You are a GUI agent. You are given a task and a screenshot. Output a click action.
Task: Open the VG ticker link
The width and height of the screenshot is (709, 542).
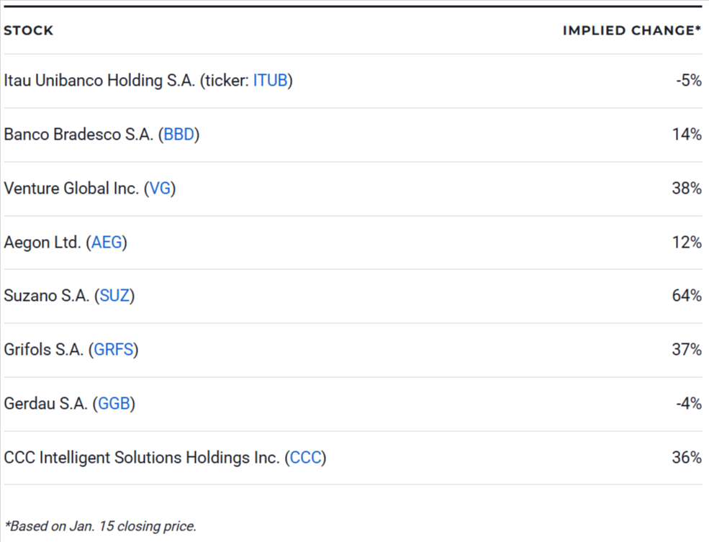click(160, 188)
